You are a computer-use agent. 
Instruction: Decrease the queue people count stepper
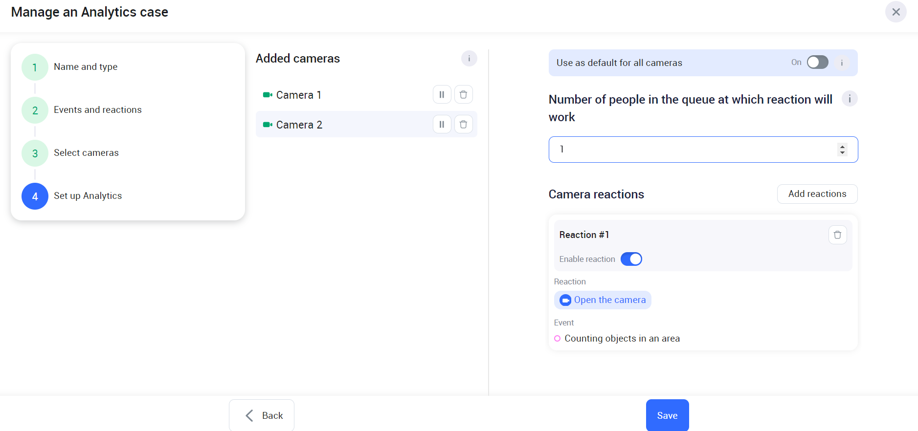click(x=842, y=153)
